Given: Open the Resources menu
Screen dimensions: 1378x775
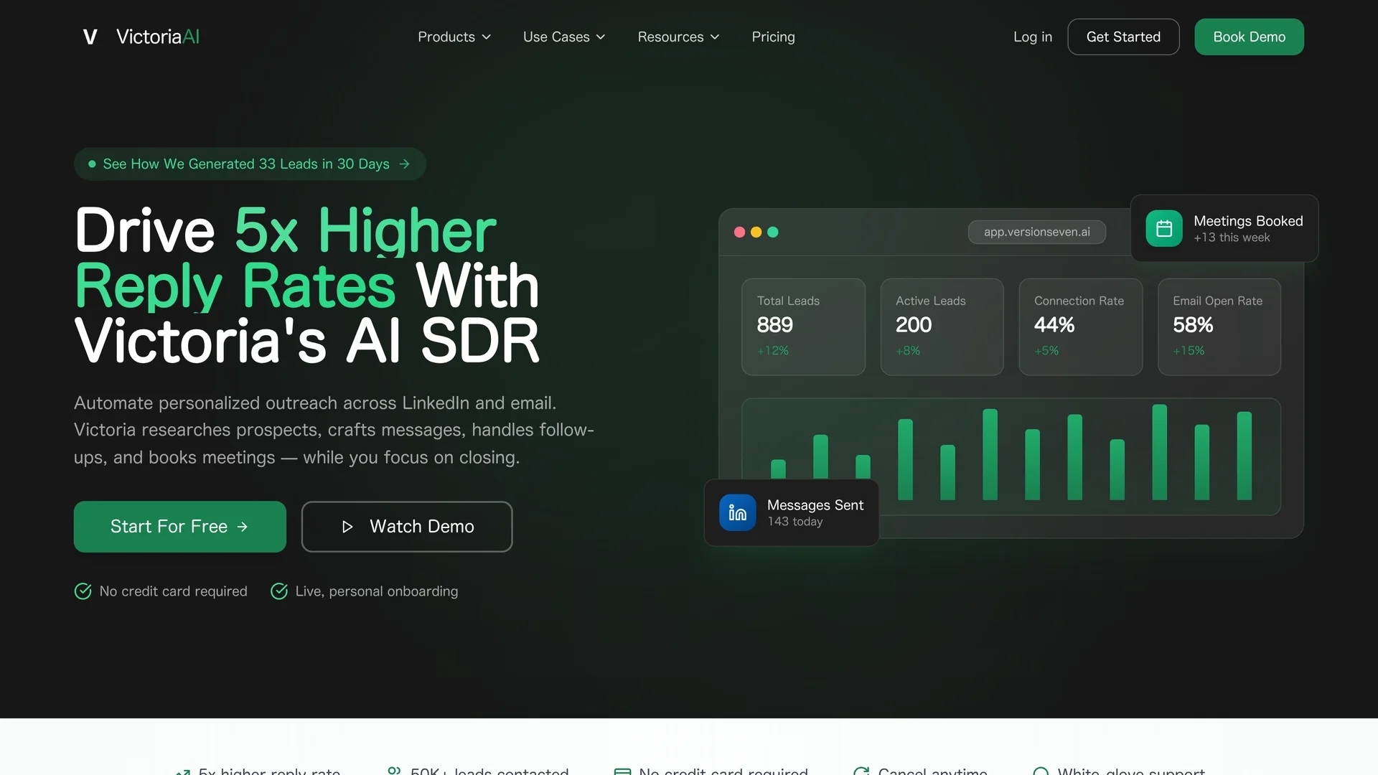Looking at the screenshot, I should 678,37.
